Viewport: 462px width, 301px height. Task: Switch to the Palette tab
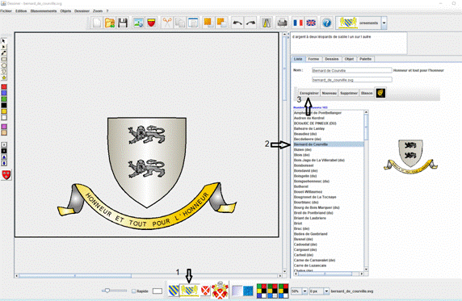[365, 59]
